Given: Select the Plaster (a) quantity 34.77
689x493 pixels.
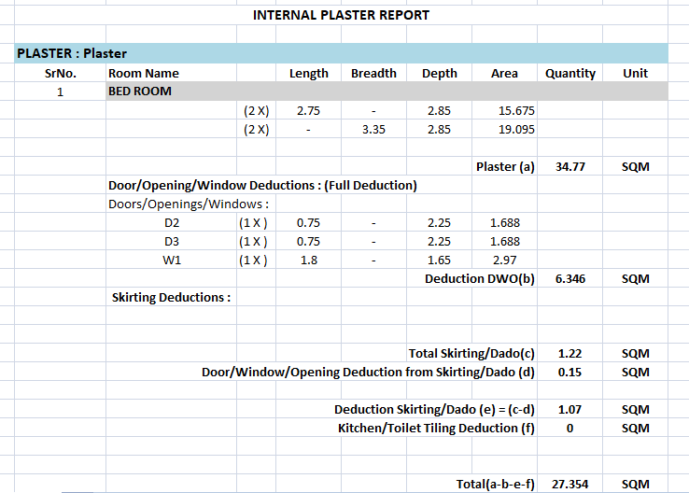Looking at the screenshot, I should click(569, 167).
